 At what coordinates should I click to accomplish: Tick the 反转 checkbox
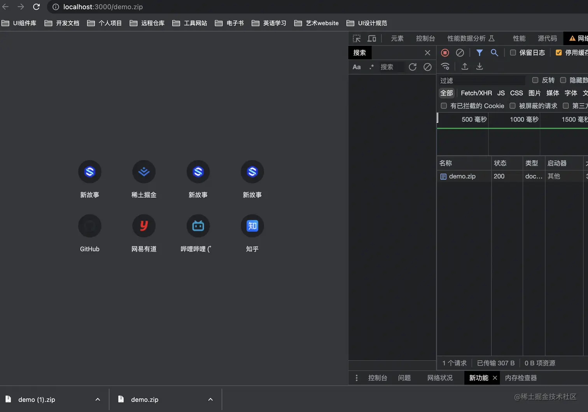point(535,80)
